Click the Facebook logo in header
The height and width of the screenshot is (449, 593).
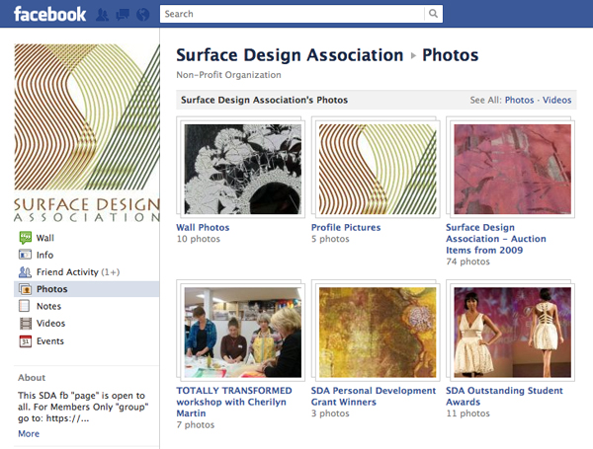tap(49, 14)
